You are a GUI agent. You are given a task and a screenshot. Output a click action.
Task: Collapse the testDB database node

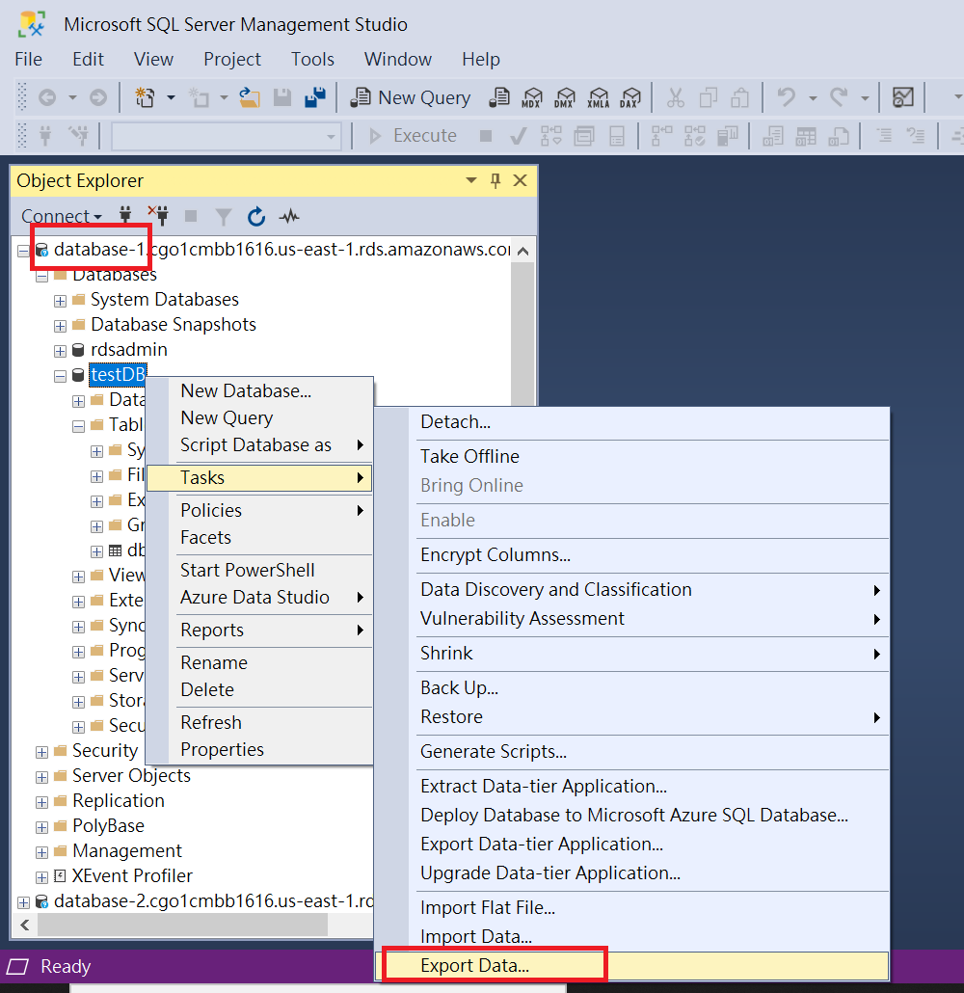[x=60, y=376]
